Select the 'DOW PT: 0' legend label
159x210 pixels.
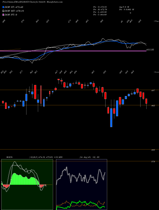tap(11, 15)
